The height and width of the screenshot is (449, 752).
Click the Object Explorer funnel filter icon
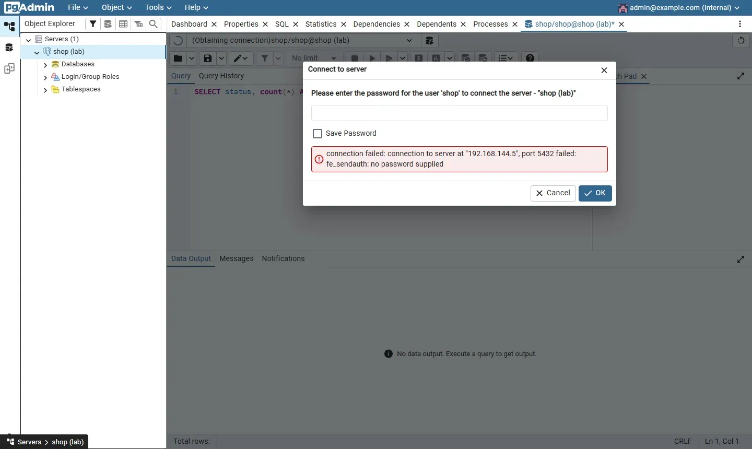coord(92,24)
